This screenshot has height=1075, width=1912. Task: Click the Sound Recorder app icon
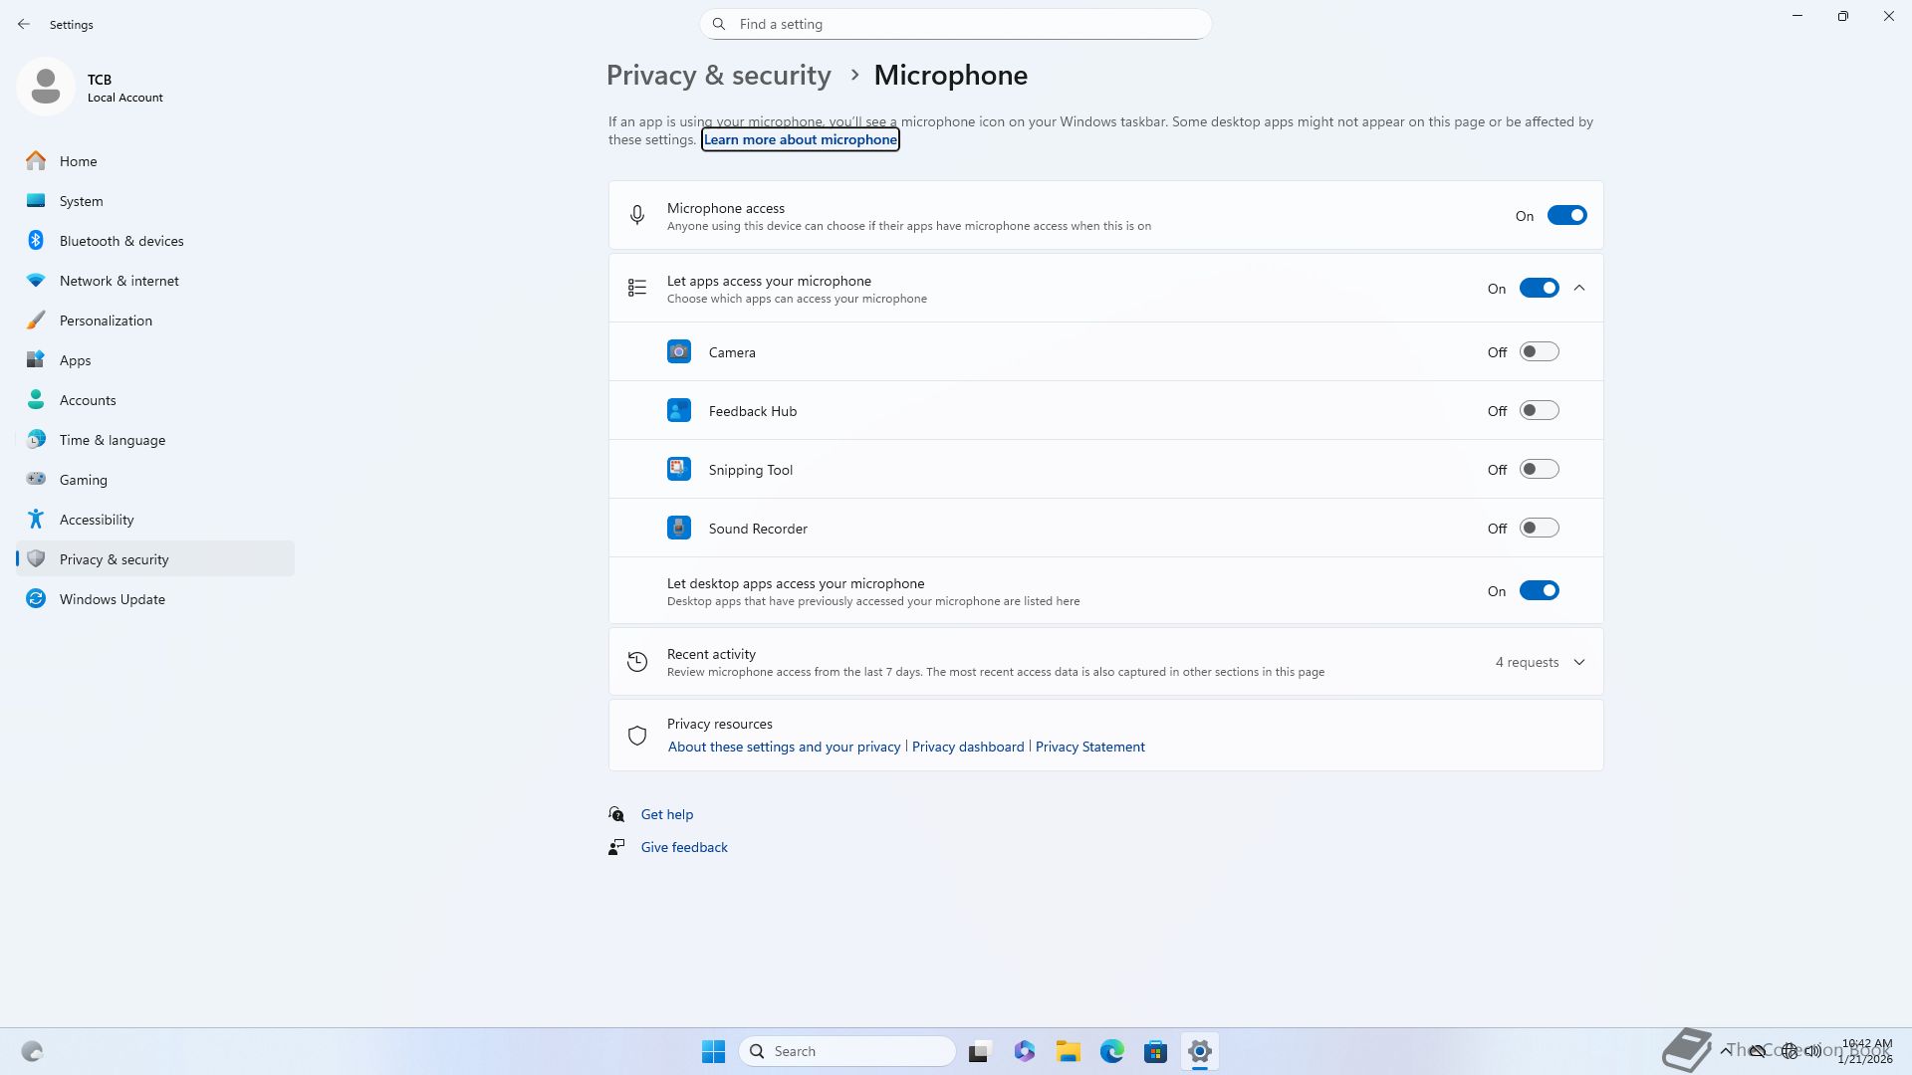click(678, 529)
